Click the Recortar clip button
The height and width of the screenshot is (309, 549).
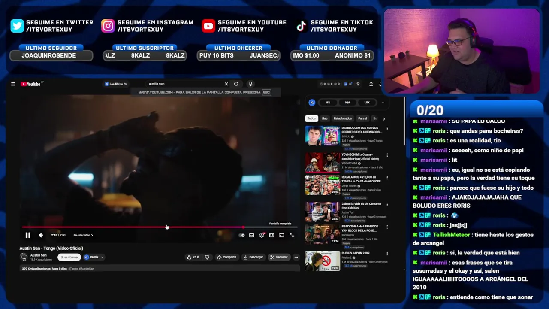pyautogui.click(x=279, y=257)
